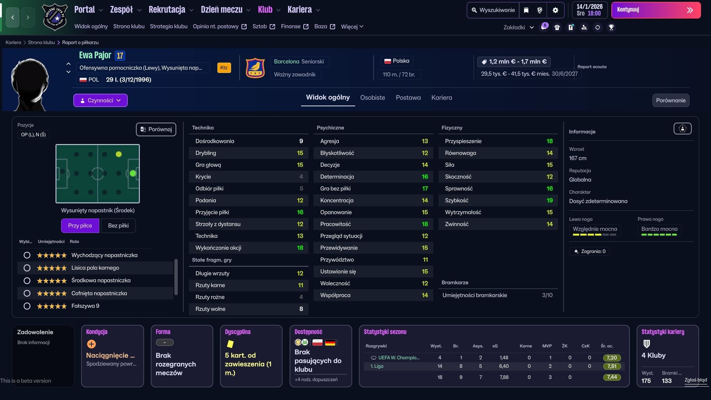Click the club crest logo at top left
The width and height of the screenshot is (711, 400).
point(55,17)
